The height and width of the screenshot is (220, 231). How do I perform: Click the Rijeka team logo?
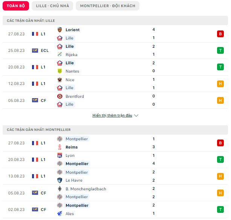point(60,55)
